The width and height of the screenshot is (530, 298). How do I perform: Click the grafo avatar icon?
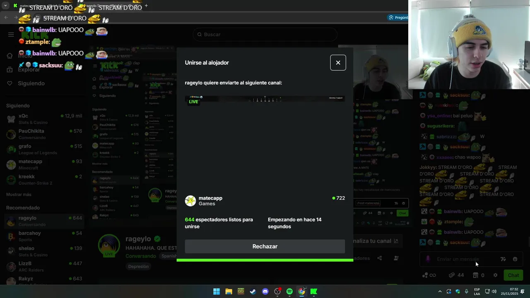[11, 149]
